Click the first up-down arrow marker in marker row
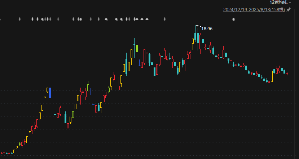 (x=20, y=19)
